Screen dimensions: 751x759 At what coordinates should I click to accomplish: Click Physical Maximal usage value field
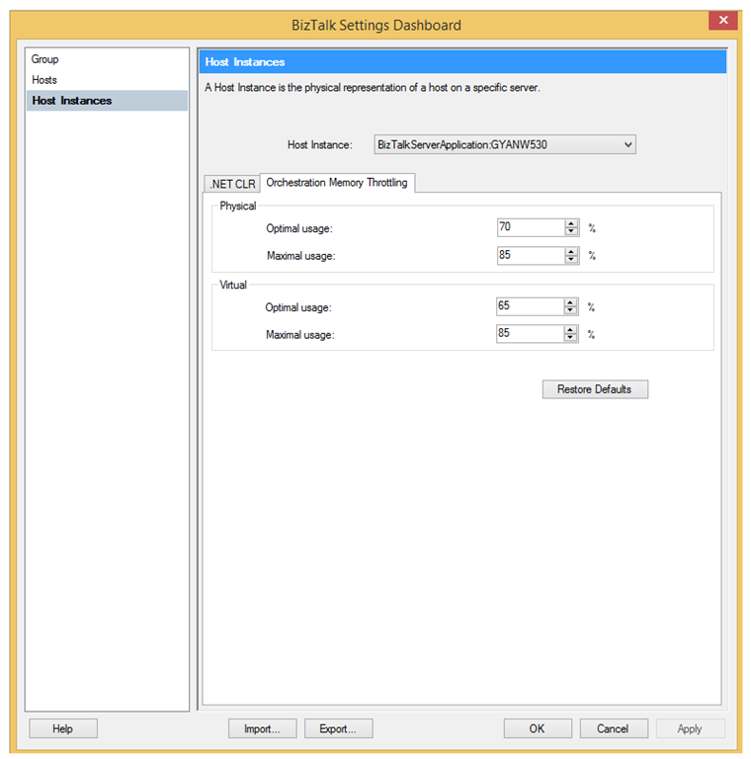531,255
